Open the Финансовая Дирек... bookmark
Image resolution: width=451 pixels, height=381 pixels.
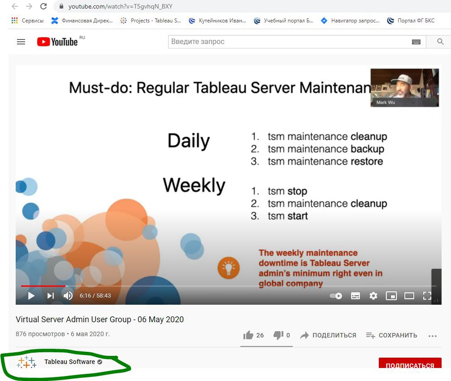coord(82,21)
